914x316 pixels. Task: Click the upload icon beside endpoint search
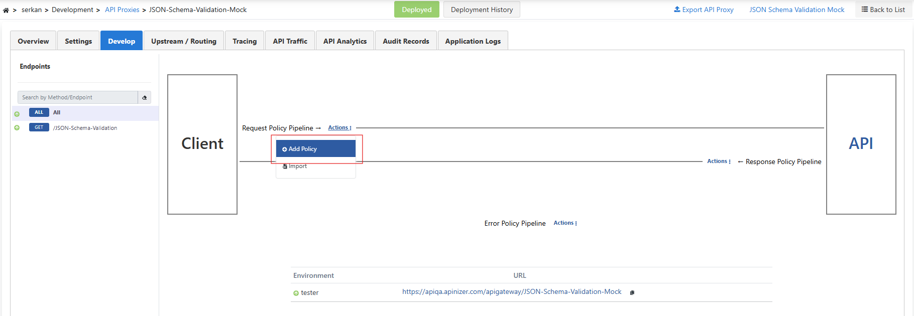tap(145, 97)
